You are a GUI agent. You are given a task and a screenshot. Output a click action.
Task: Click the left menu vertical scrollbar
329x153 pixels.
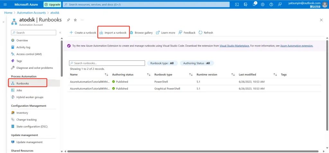tap(62, 59)
